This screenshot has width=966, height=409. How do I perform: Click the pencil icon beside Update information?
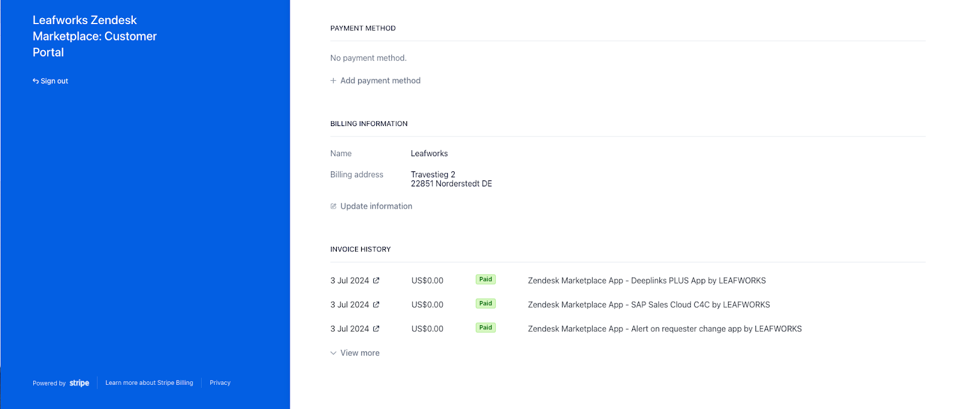(333, 206)
